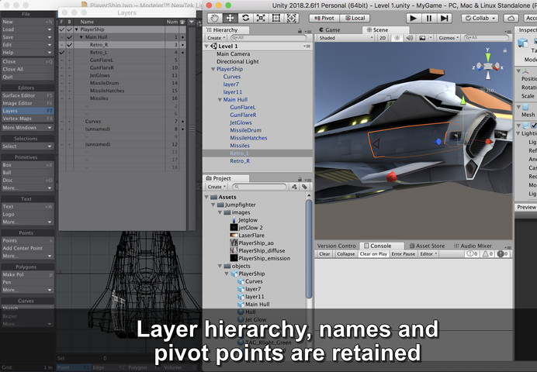This screenshot has width=537, height=372.
Task: Open the Gizmos dropdown
Action: click(x=449, y=38)
